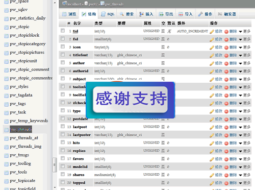
Task: Open the More dropdown for topped row
Action: 245,183
